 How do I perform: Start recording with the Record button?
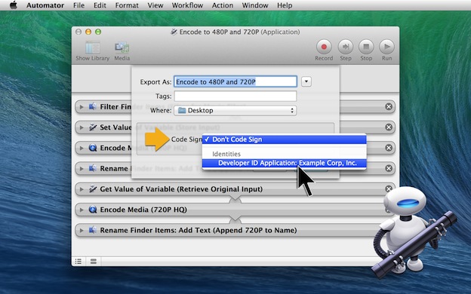point(324,47)
